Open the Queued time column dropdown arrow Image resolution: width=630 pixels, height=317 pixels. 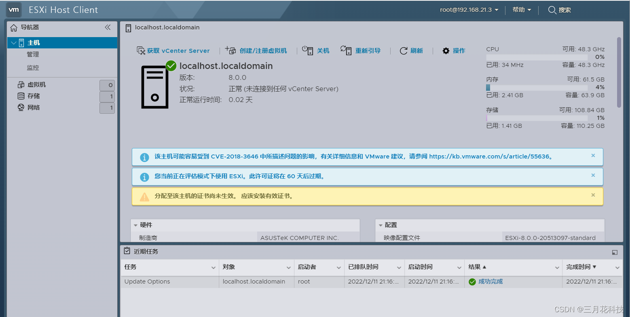(399, 267)
